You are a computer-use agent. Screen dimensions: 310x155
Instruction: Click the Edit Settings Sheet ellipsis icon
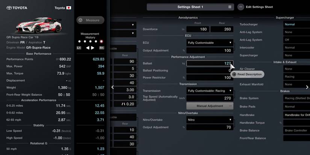(x=240, y=7)
